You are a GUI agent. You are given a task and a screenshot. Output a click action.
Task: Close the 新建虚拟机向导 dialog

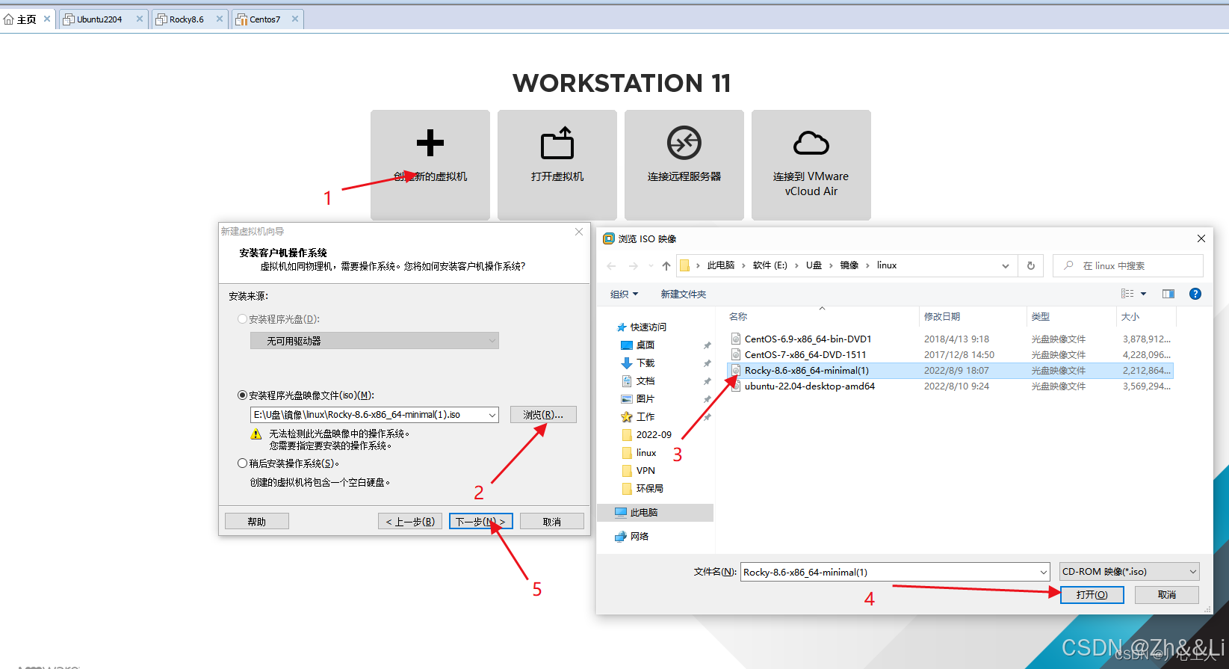[x=579, y=232]
